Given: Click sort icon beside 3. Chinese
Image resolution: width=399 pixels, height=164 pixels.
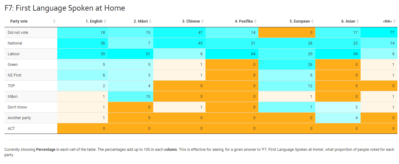Looking at the screenshot, I should point(203,21).
